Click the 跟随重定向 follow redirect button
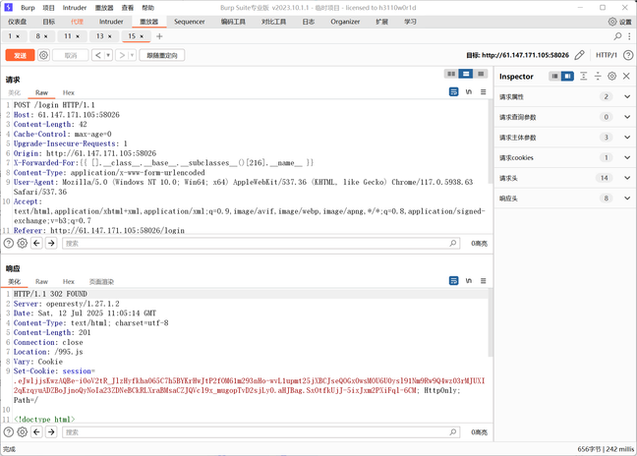The image size is (637, 456). 163,56
